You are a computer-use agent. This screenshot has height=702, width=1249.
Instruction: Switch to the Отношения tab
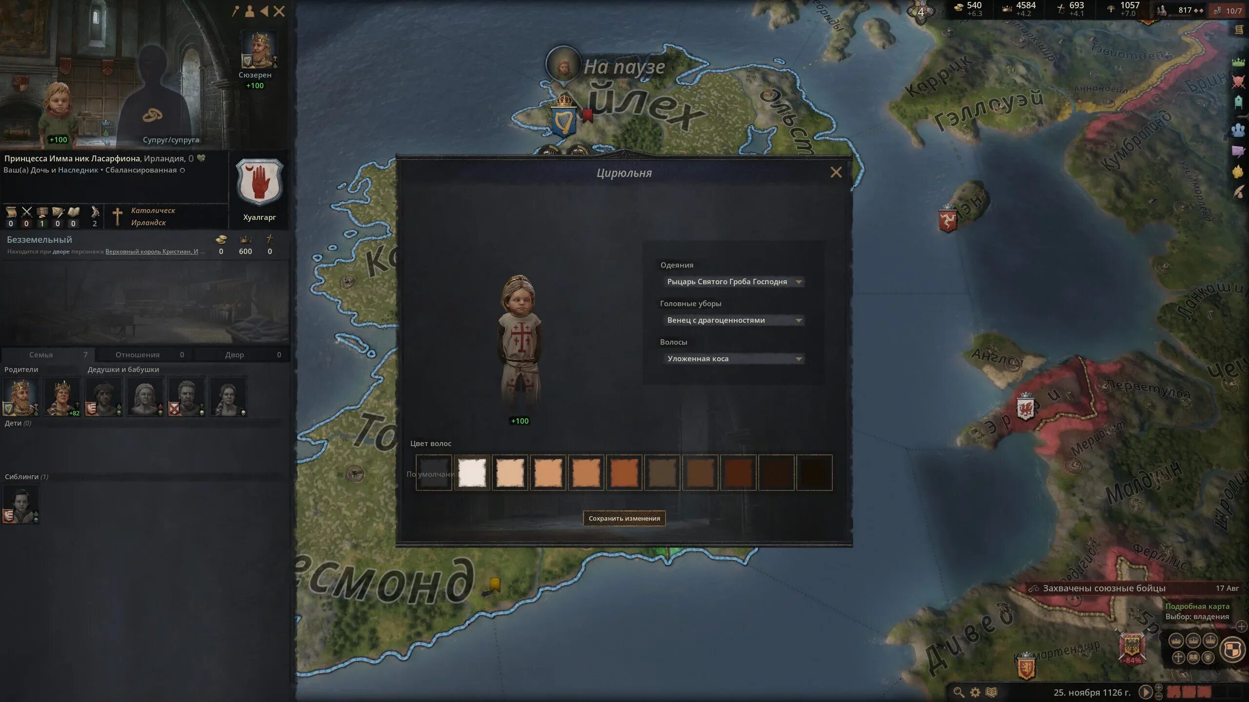(x=144, y=355)
